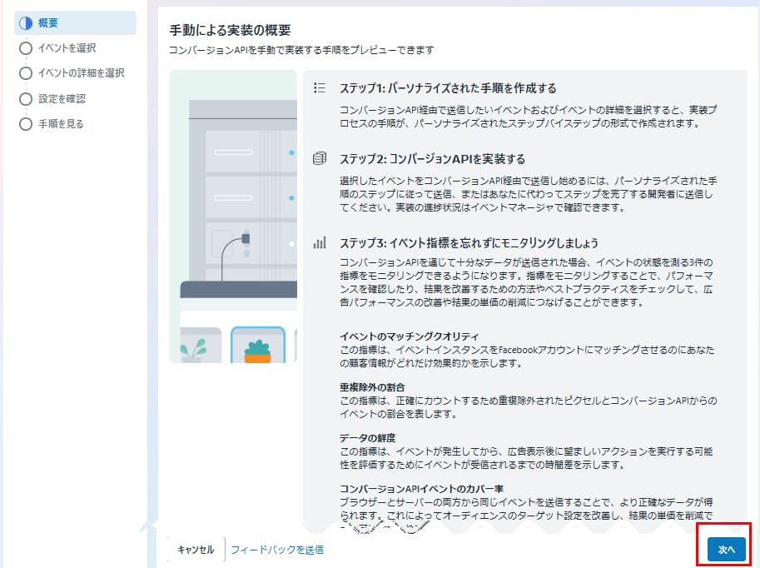Click the checklist icon beside ステップ1
Screen dimensions: 760x568
click(320, 87)
